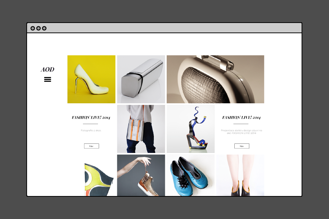Open the blue ribbon sculptural shoe image
Viewport: 329px width, 219px height.
click(x=190, y=129)
